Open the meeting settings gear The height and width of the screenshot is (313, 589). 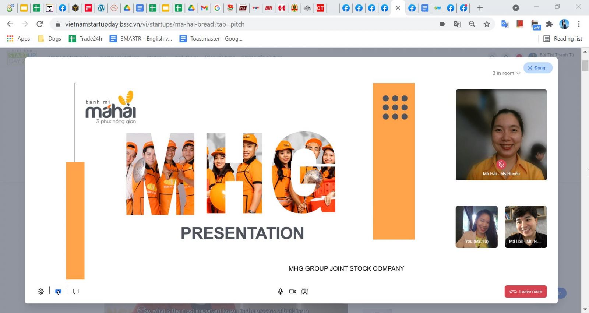41,291
